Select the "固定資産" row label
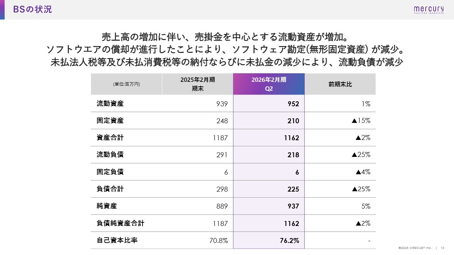The height and width of the screenshot is (255, 454). tap(110, 121)
